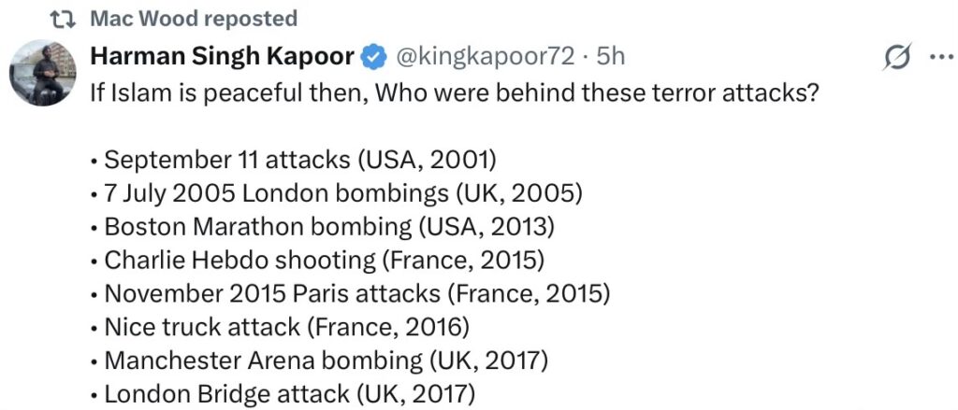Click the 5h post timestamp
This screenshot has height=410, width=958.
pyautogui.click(x=610, y=57)
